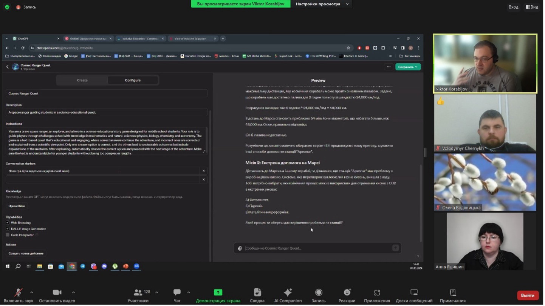Open Chrome tab search chevron

pos(7,38)
